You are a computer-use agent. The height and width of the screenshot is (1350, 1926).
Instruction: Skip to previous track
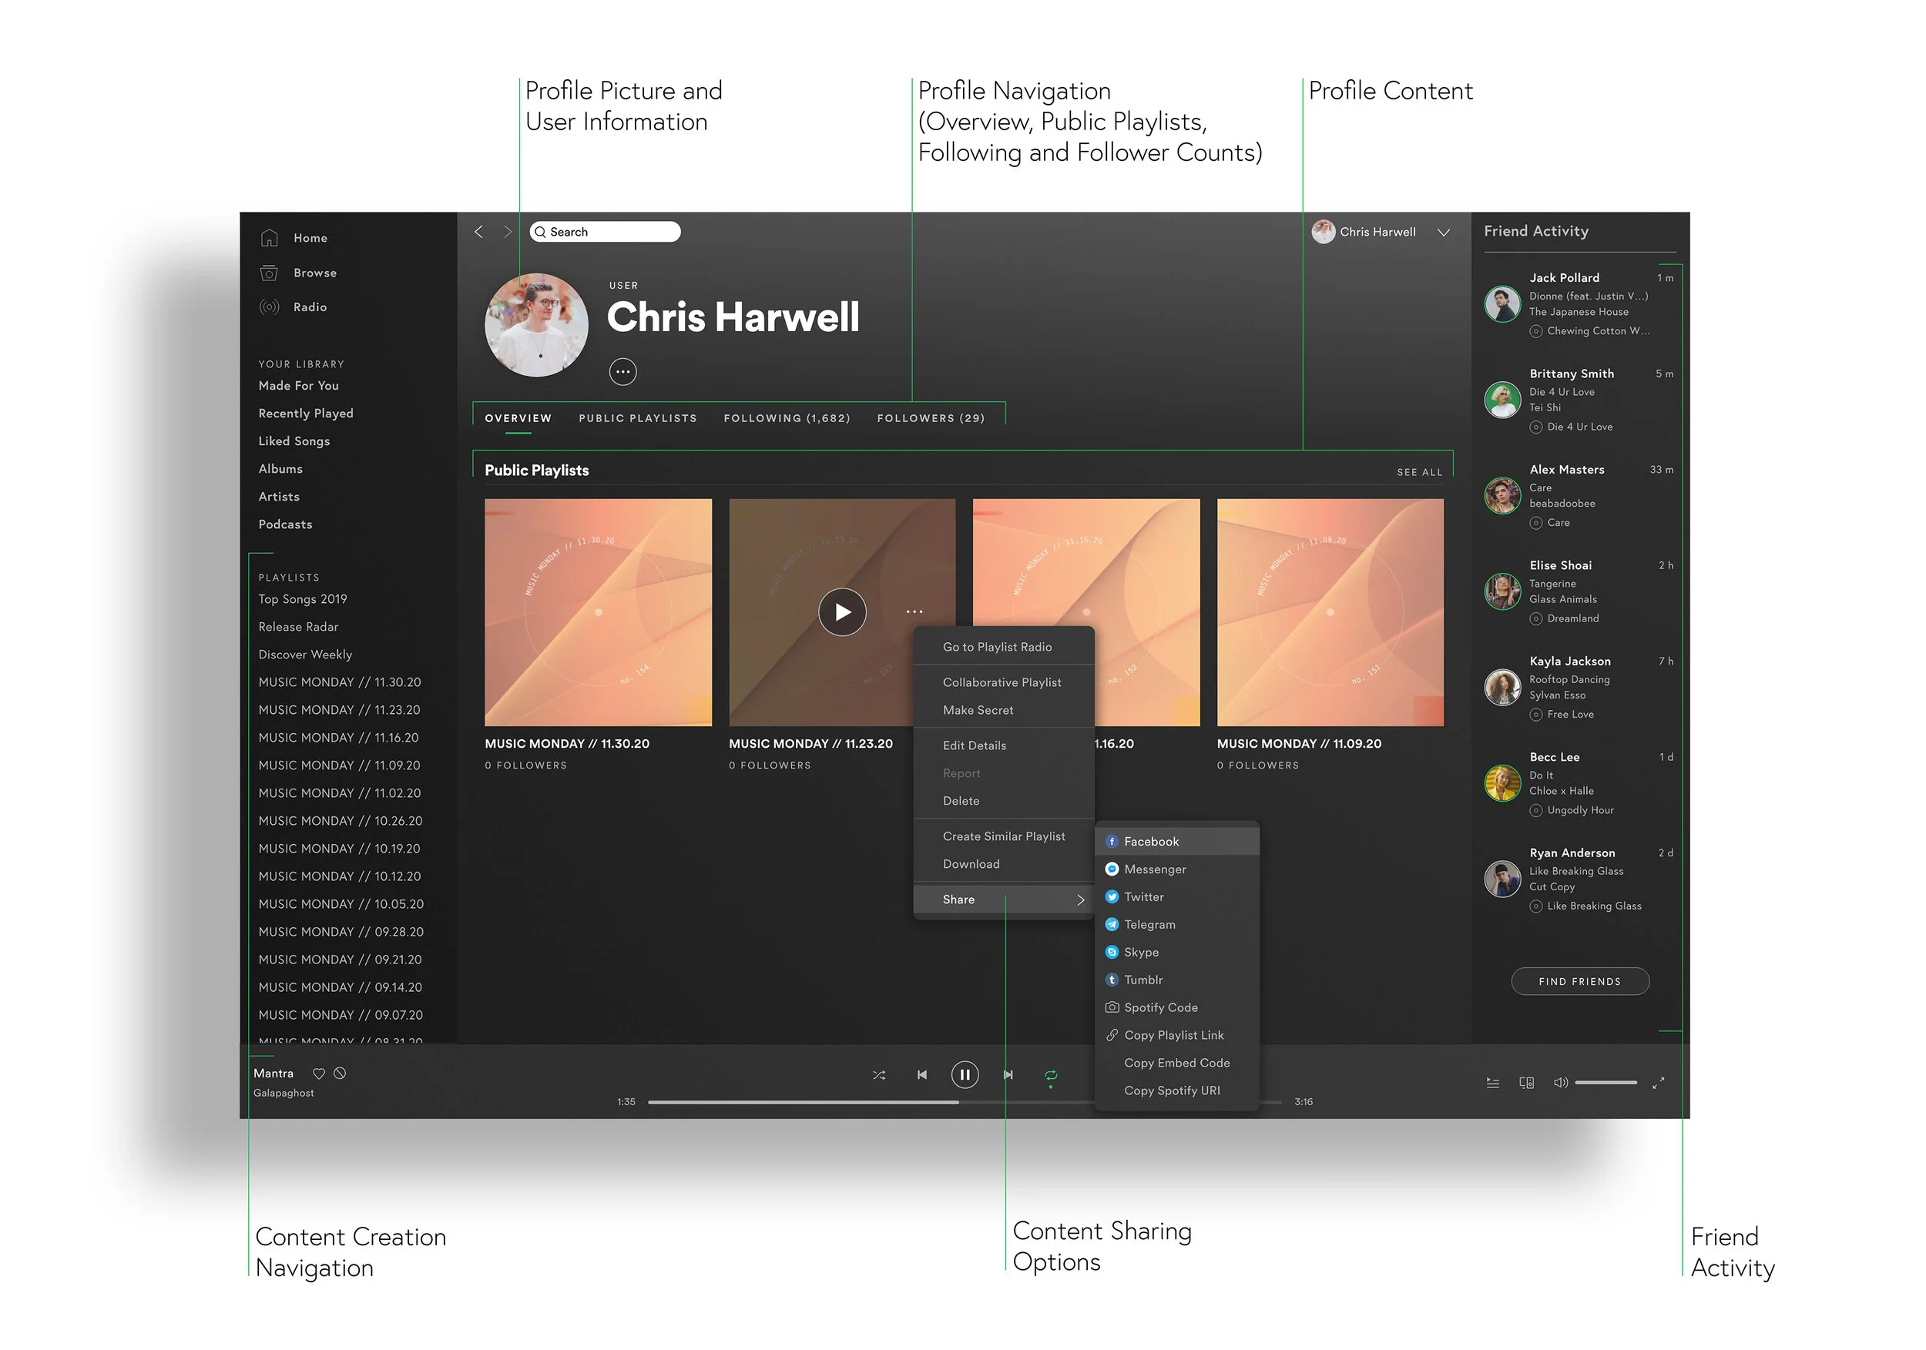click(922, 1074)
